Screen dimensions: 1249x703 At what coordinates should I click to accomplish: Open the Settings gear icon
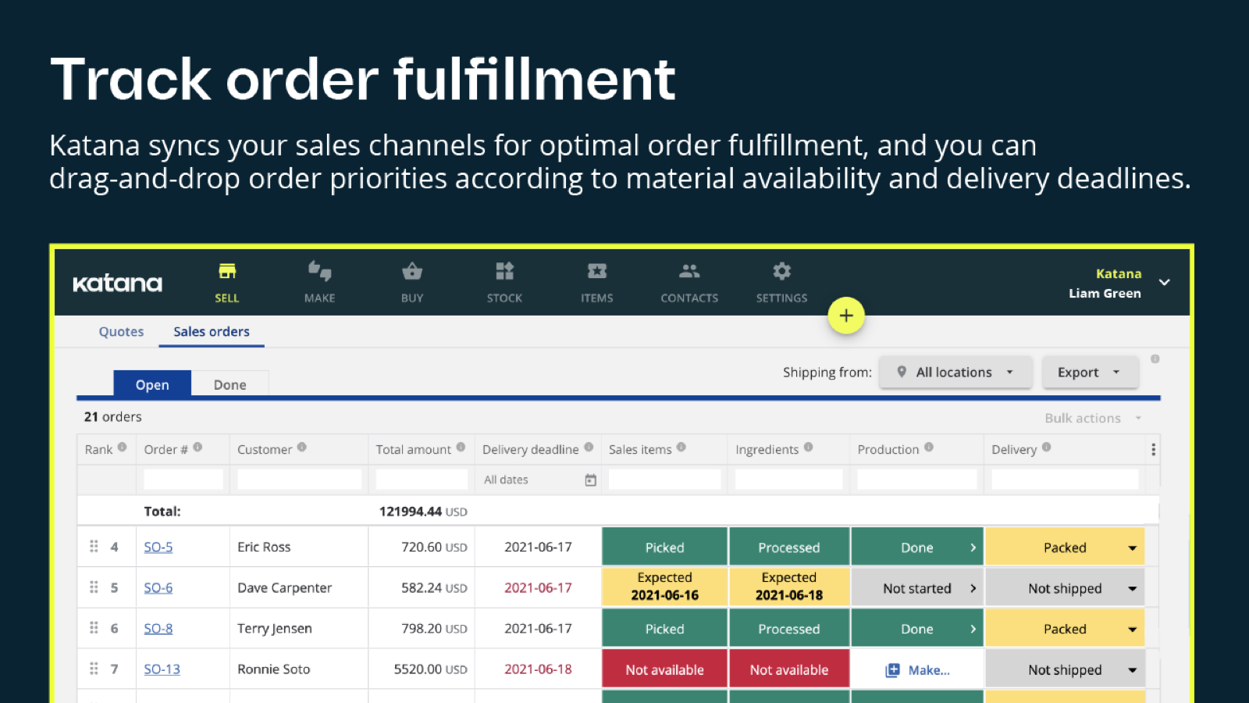(x=781, y=272)
